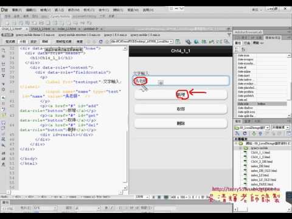The width and height of the screenshot is (292, 219).
Task: Open the 檔案(F) menu
Action: tap(17, 10)
